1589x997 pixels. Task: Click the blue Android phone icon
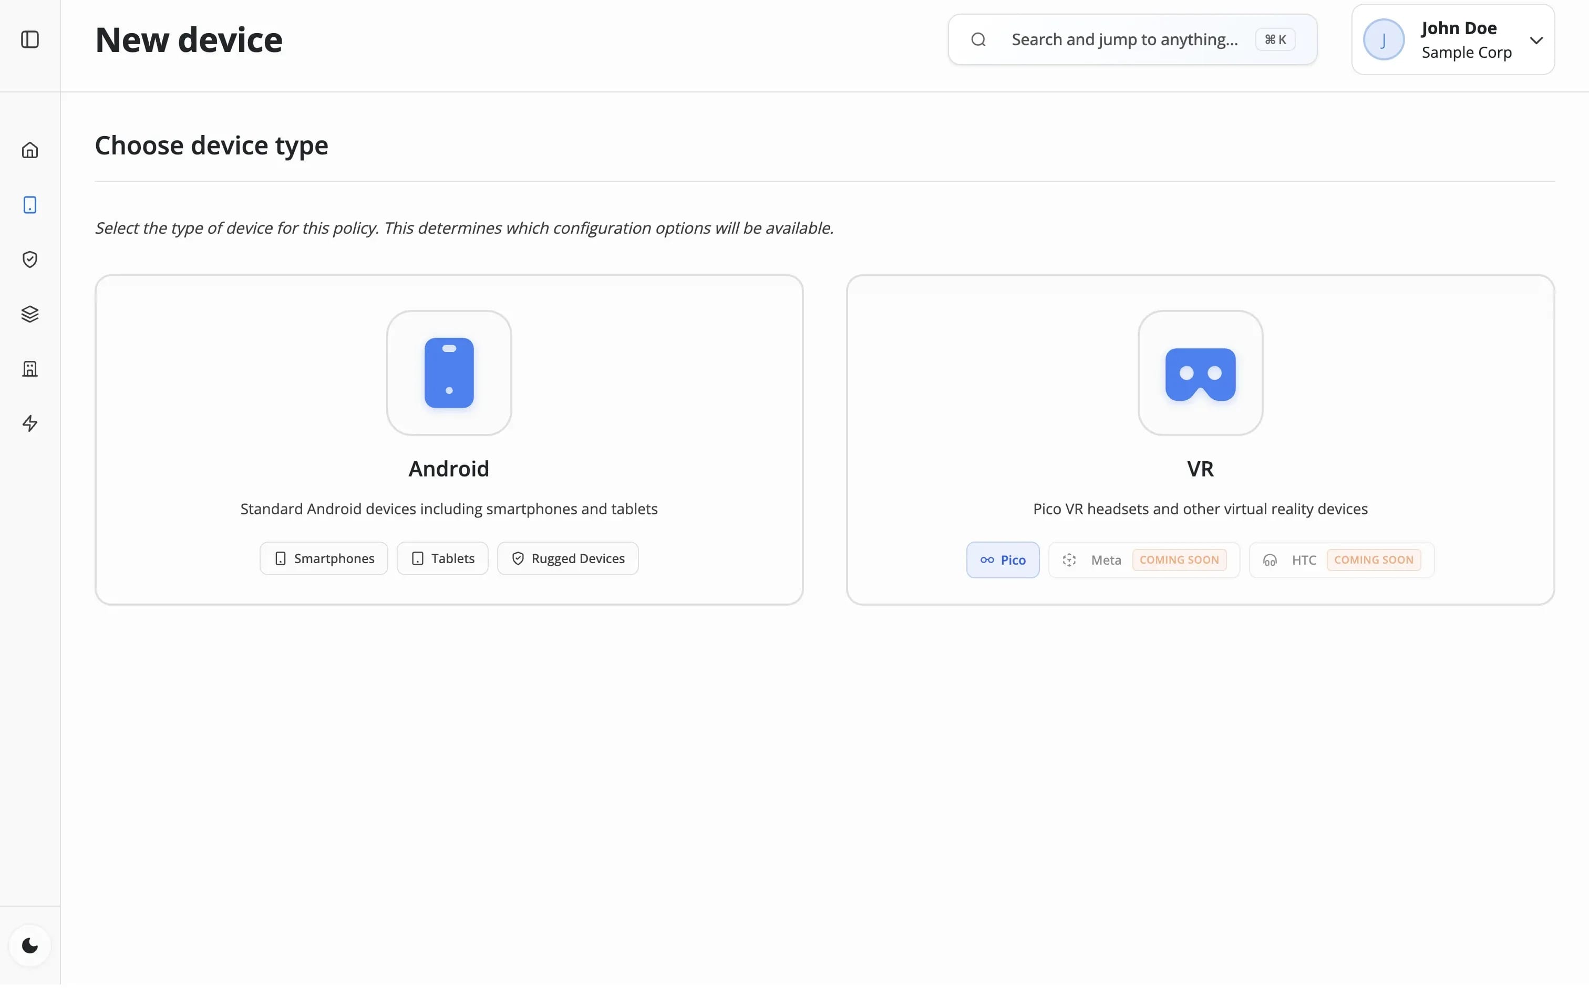[449, 373]
